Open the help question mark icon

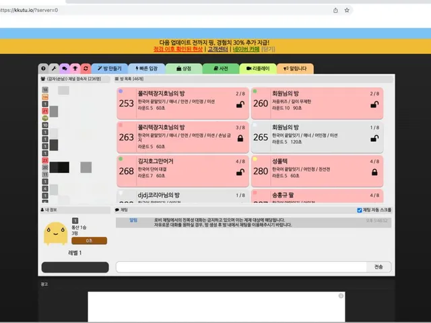click(43, 69)
